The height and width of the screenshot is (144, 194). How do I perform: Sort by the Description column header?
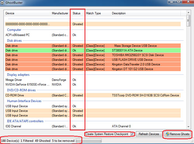[145, 13]
